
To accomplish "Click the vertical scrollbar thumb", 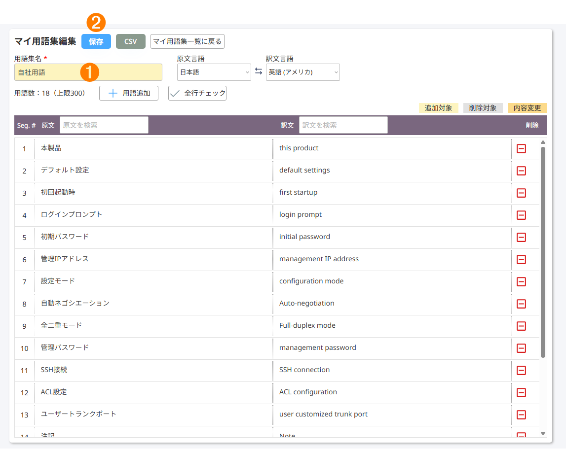I will pyautogui.click(x=543, y=252).
